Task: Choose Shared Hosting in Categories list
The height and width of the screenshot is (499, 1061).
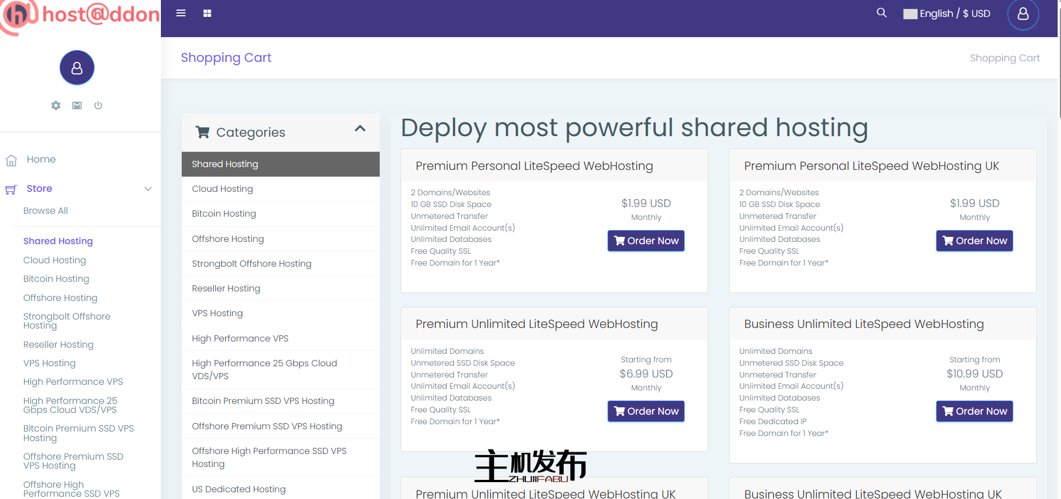Action: coord(281,164)
